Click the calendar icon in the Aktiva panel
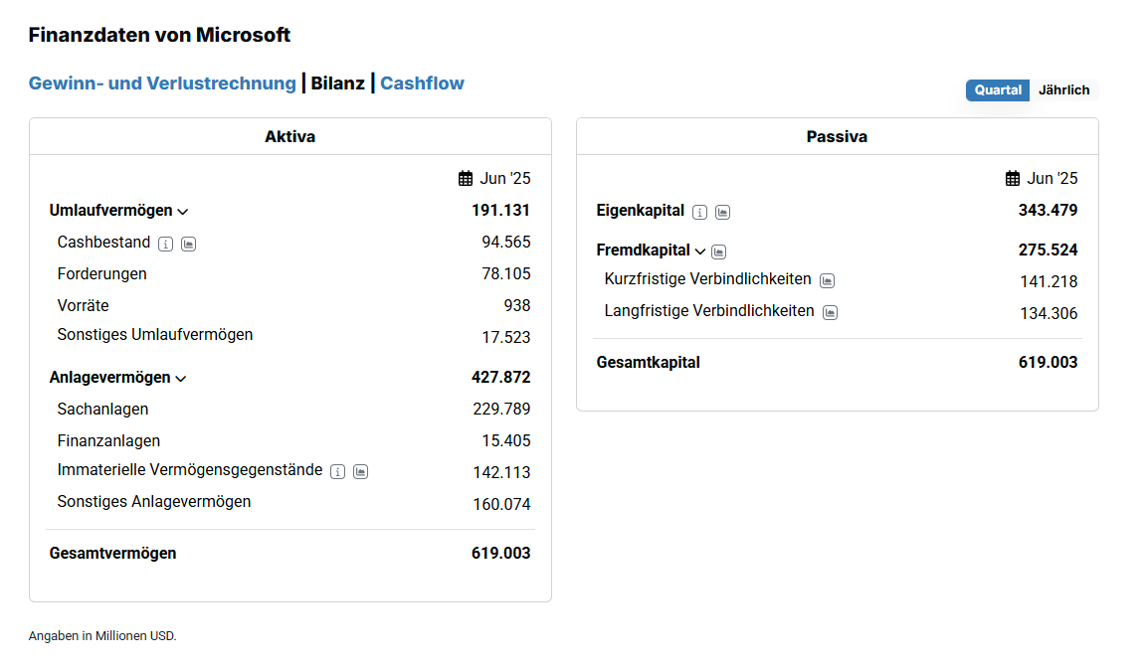Viewport: 1148px width, 669px height. 466,179
